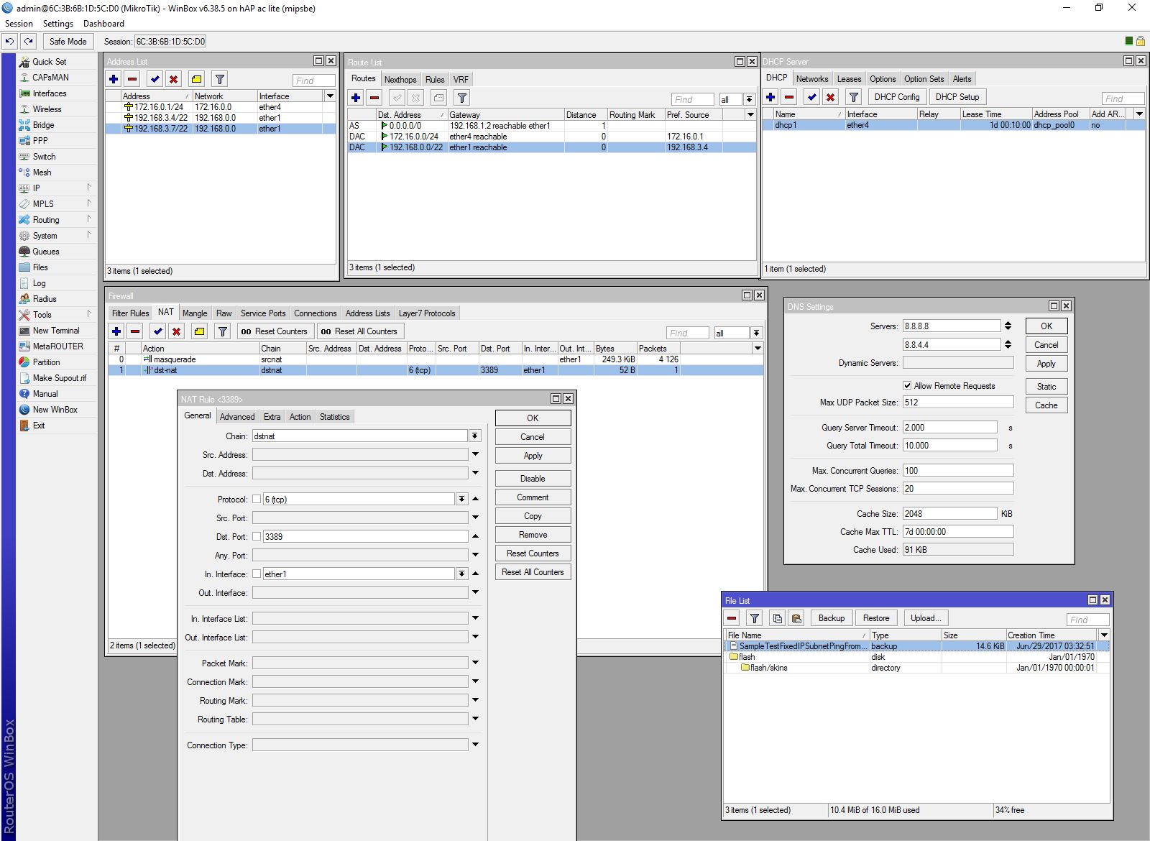Select flash/skins row in File List
Image resolution: width=1150 pixels, height=841 pixels.
pos(916,668)
